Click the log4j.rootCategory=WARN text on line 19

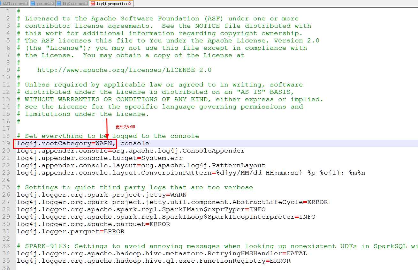[x=65, y=144]
